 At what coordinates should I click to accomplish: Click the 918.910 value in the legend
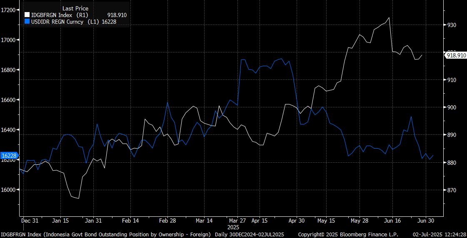coord(117,15)
